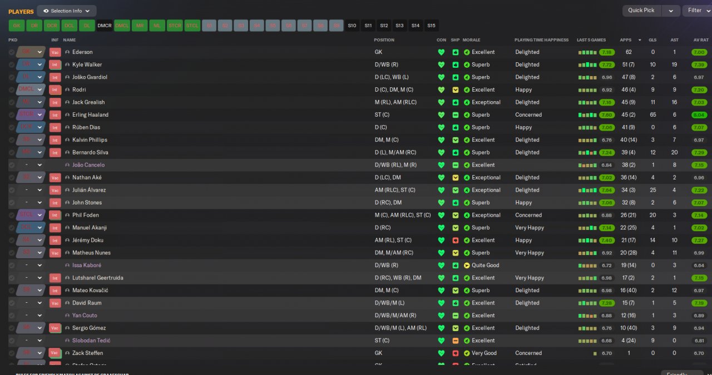Click Jérémy Doku's condition heart icon

(x=441, y=241)
